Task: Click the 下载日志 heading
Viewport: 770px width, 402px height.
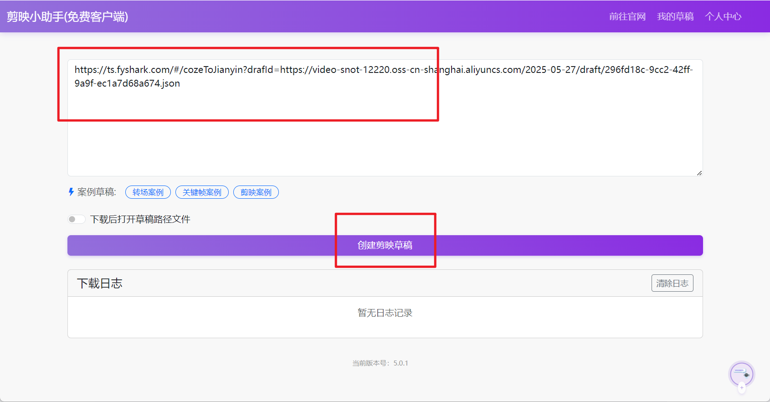Action: click(100, 283)
